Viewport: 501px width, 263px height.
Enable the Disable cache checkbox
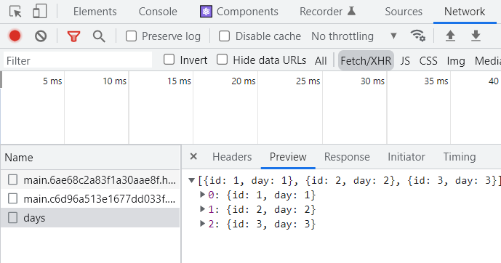(224, 36)
